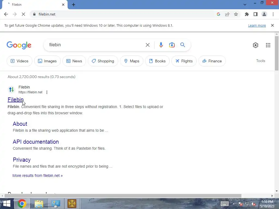
Task: Open options for the Filebin result
Action: (47, 92)
